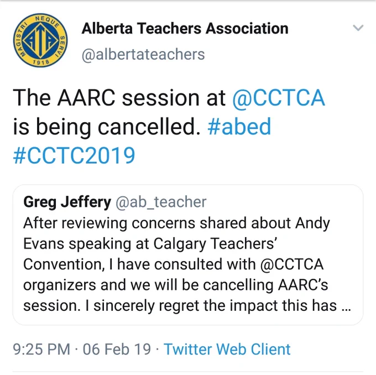The image size is (376, 375).
Task: Click "Evans speaking at Calgary Teachers'" line
Action: [150, 244]
